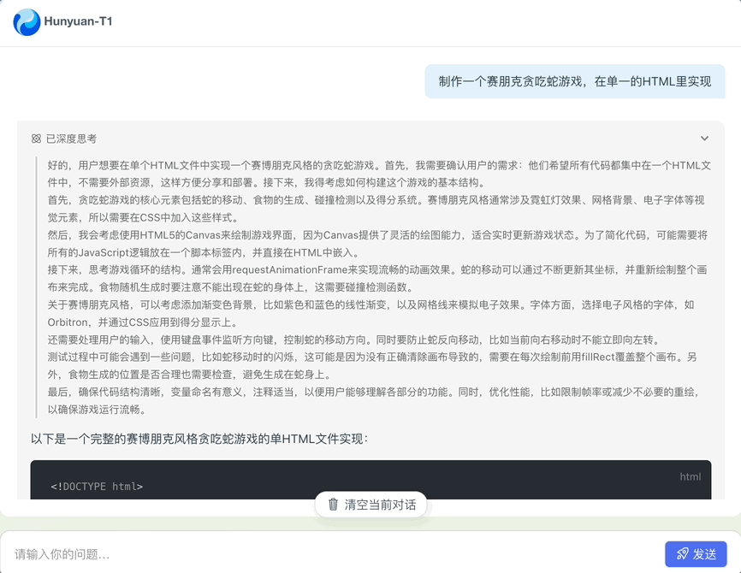Click the rocket icon in send button
The width and height of the screenshot is (741, 573).
point(682,554)
